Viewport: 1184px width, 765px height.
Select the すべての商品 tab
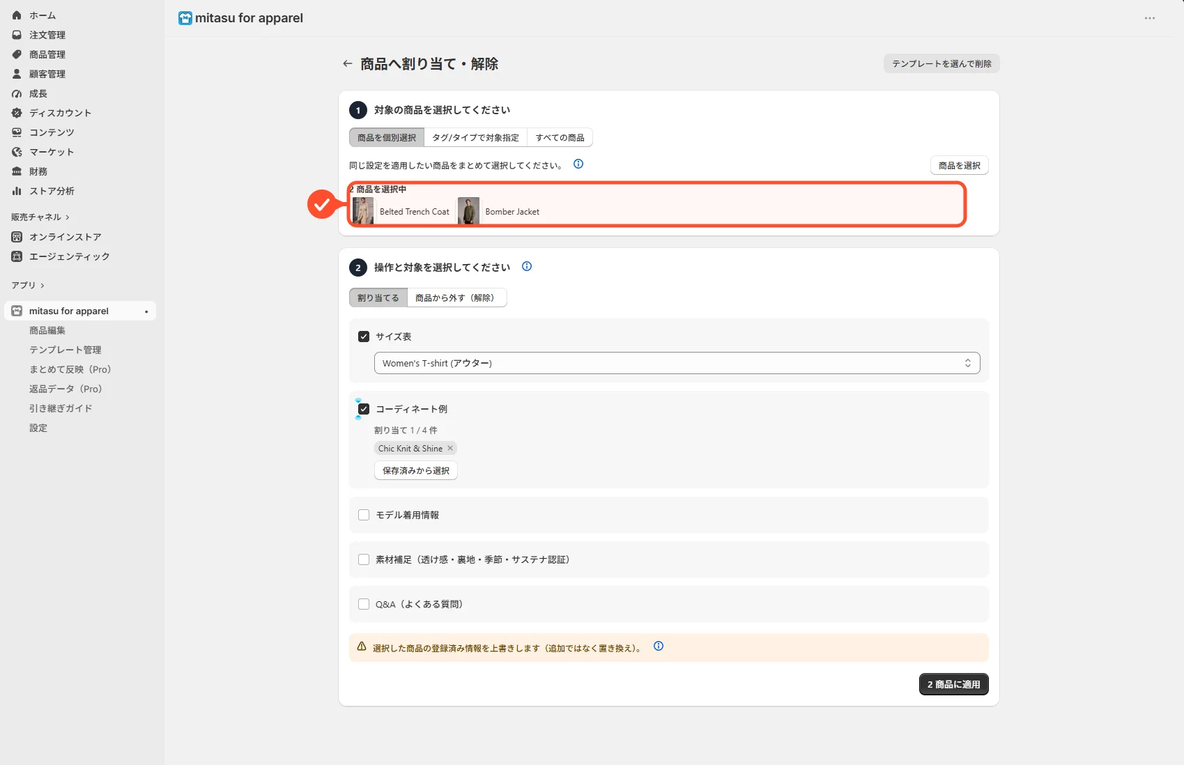[x=560, y=138]
